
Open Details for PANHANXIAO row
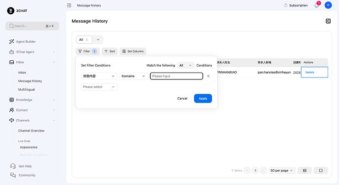310,72
